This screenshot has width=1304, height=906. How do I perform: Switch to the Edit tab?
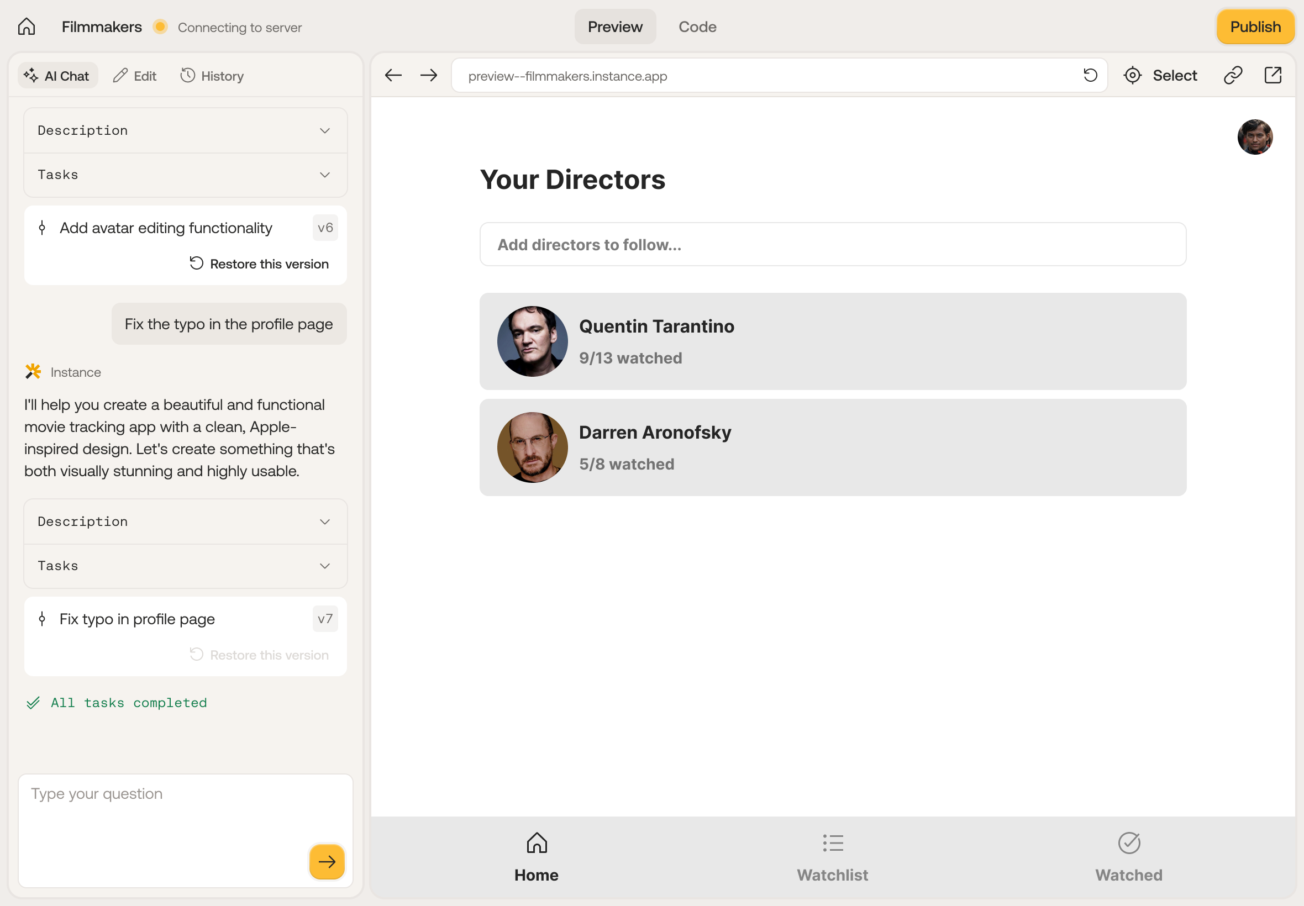135,76
